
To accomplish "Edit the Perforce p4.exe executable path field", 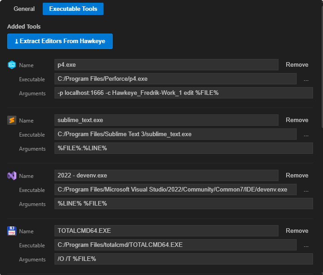I will 175,79.
